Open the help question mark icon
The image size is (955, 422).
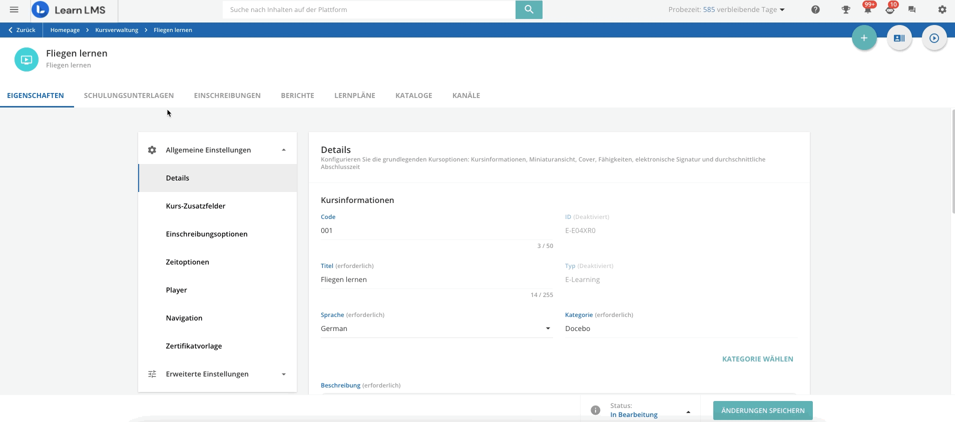(x=815, y=9)
